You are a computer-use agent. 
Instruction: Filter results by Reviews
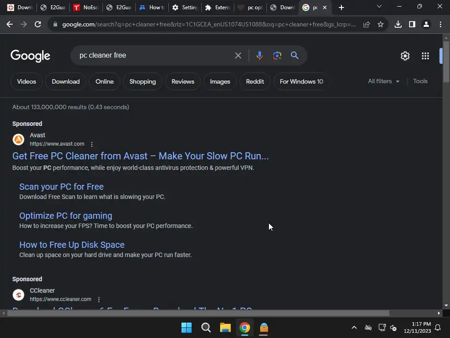[x=183, y=81]
